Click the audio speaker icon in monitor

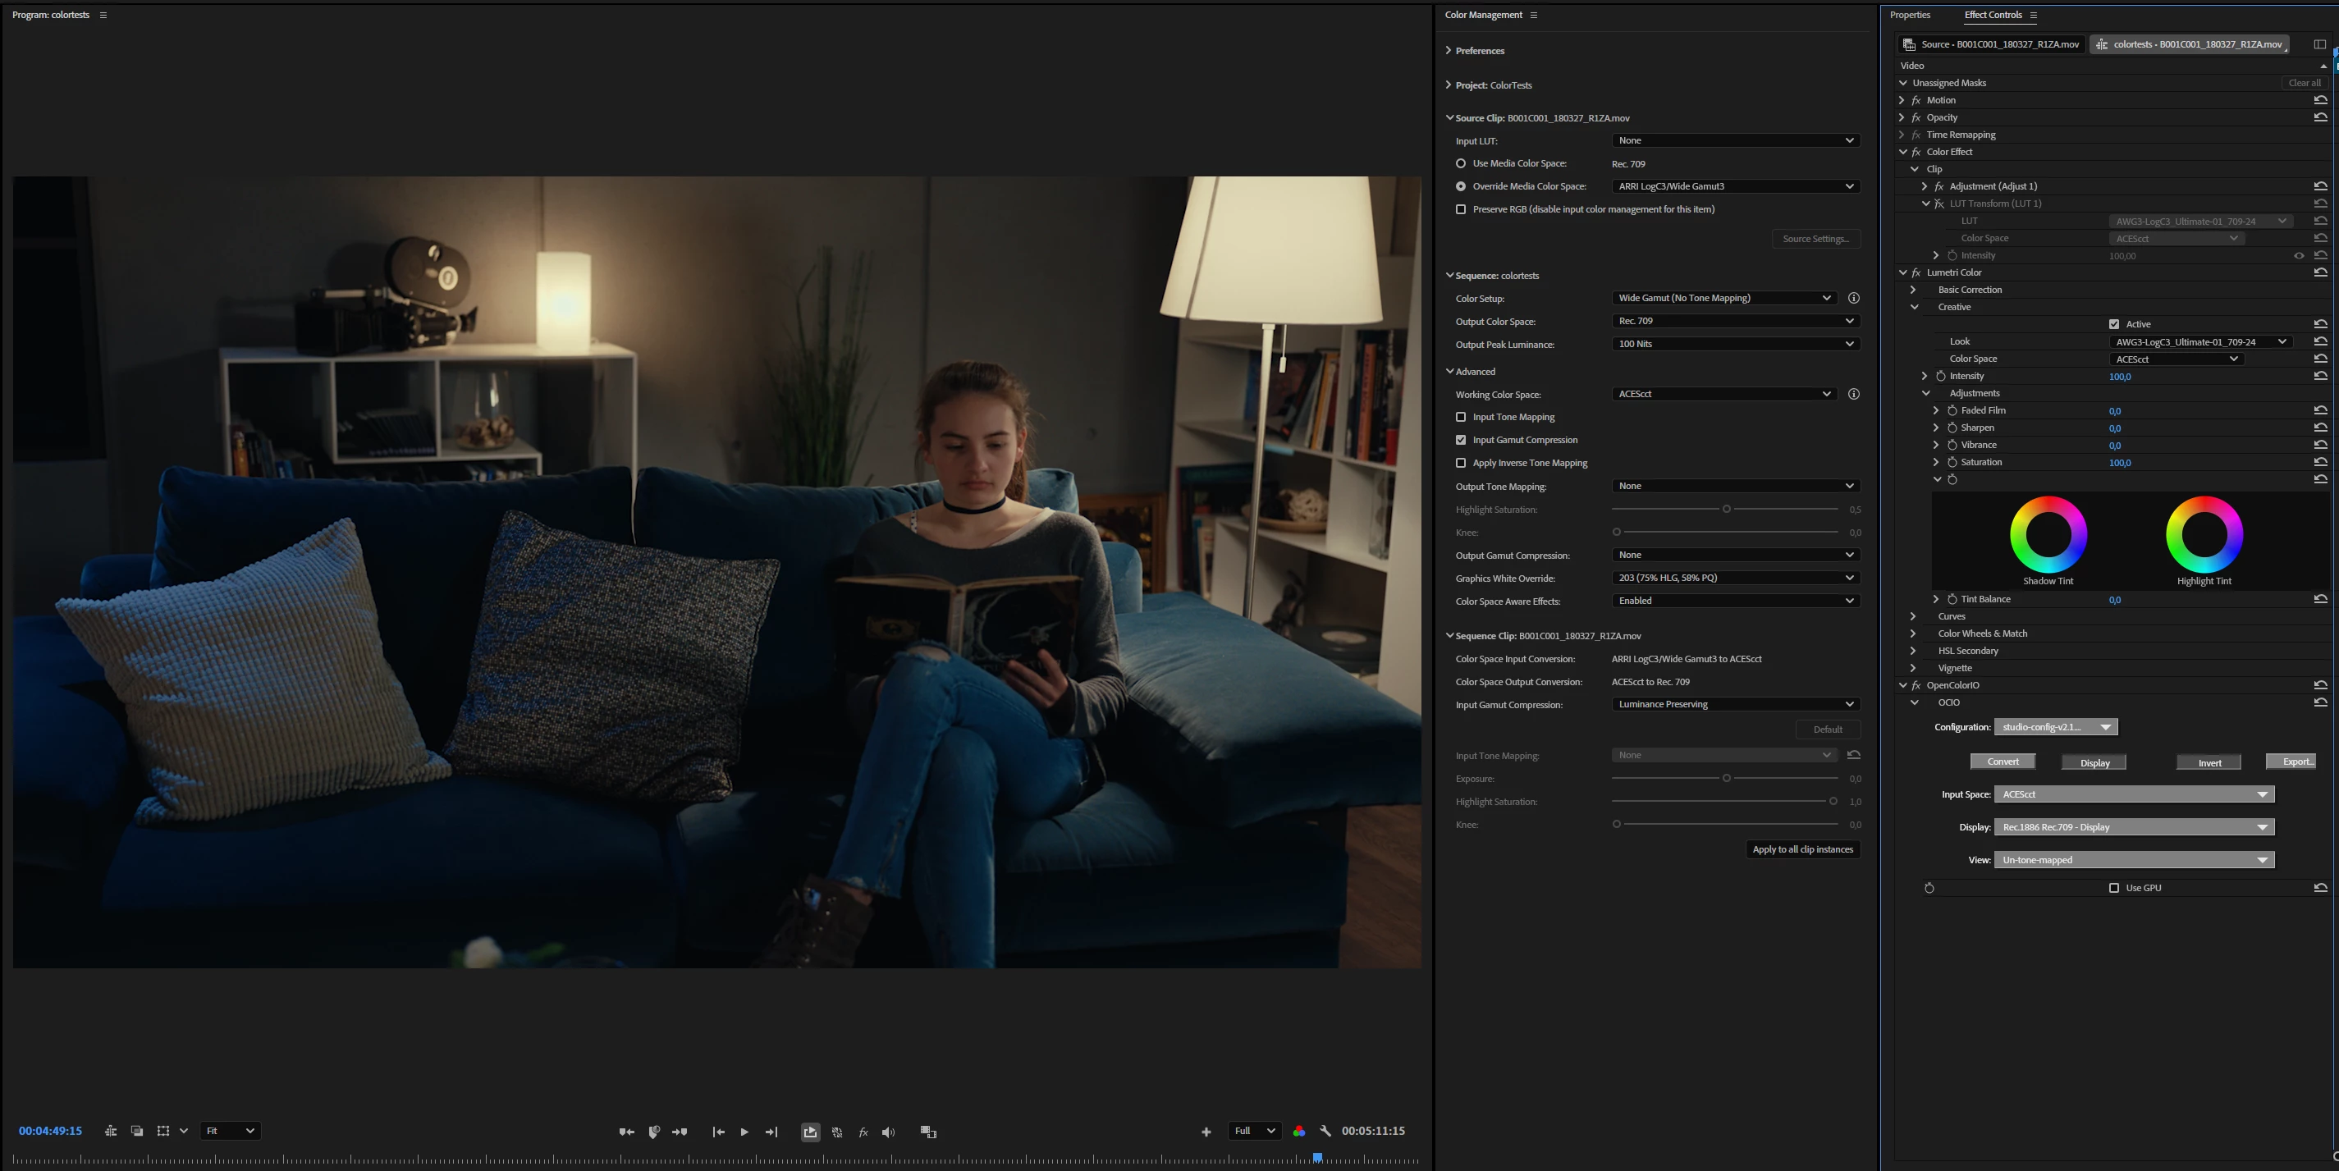click(x=888, y=1132)
